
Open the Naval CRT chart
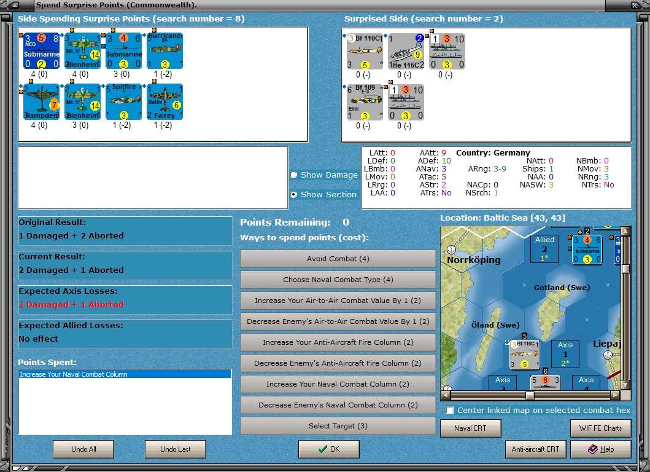471,428
